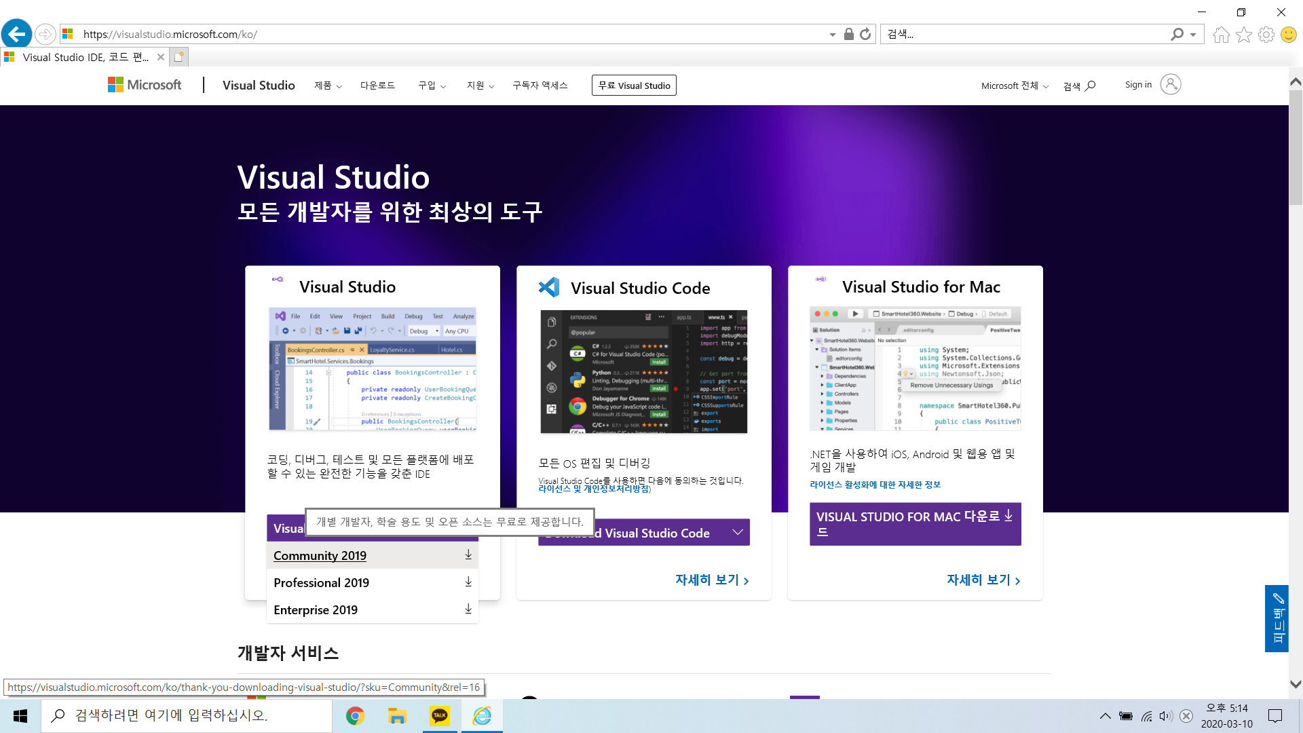This screenshot has height=733, width=1303.
Task: Open a new browser tab
Action: click(x=178, y=57)
